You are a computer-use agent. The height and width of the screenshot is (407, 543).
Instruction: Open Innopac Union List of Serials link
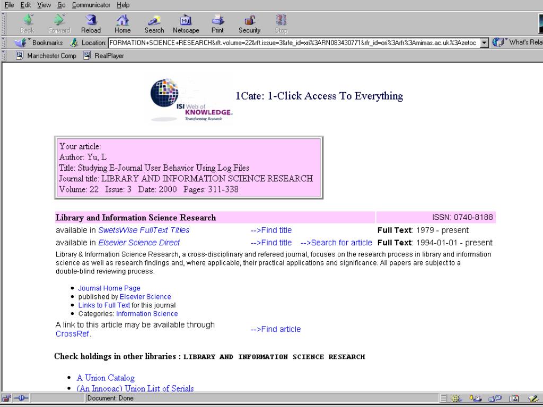click(135, 388)
